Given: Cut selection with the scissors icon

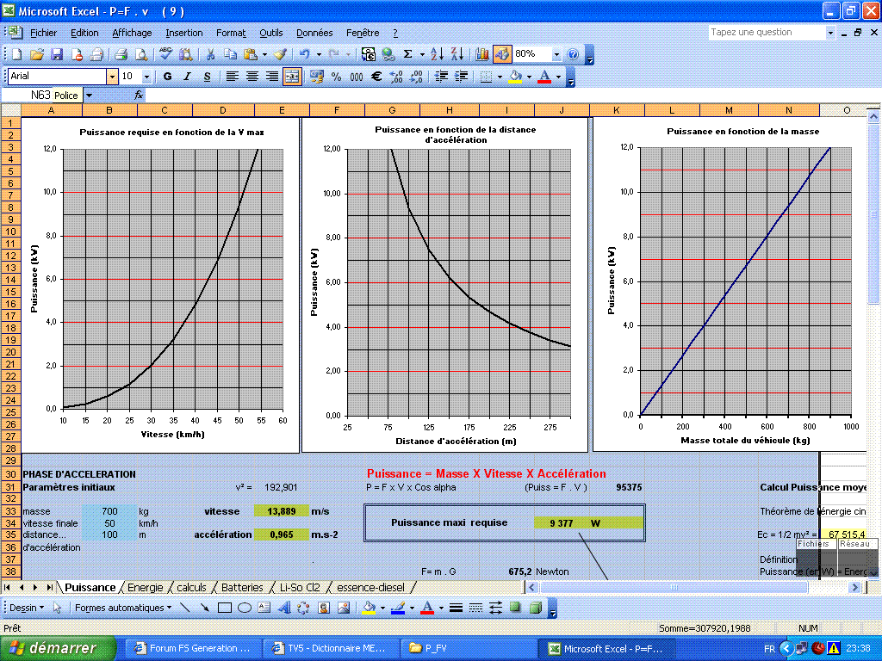Looking at the screenshot, I should [x=210, y=54].
